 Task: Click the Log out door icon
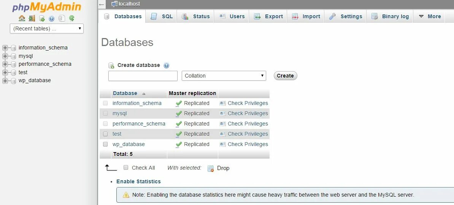[x=32, y=18]
